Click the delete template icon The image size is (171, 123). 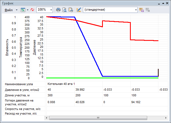pyautogui.click(x=148, y=10)
